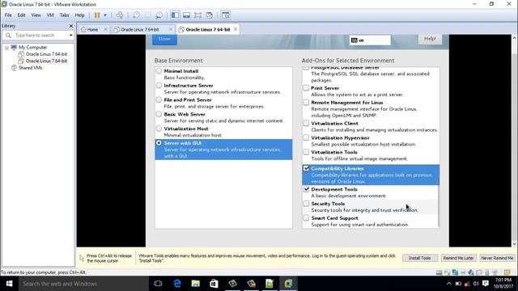This screenshot has height=291, width=518.
Task: Close the Library panel
Action: coord(71,26)
